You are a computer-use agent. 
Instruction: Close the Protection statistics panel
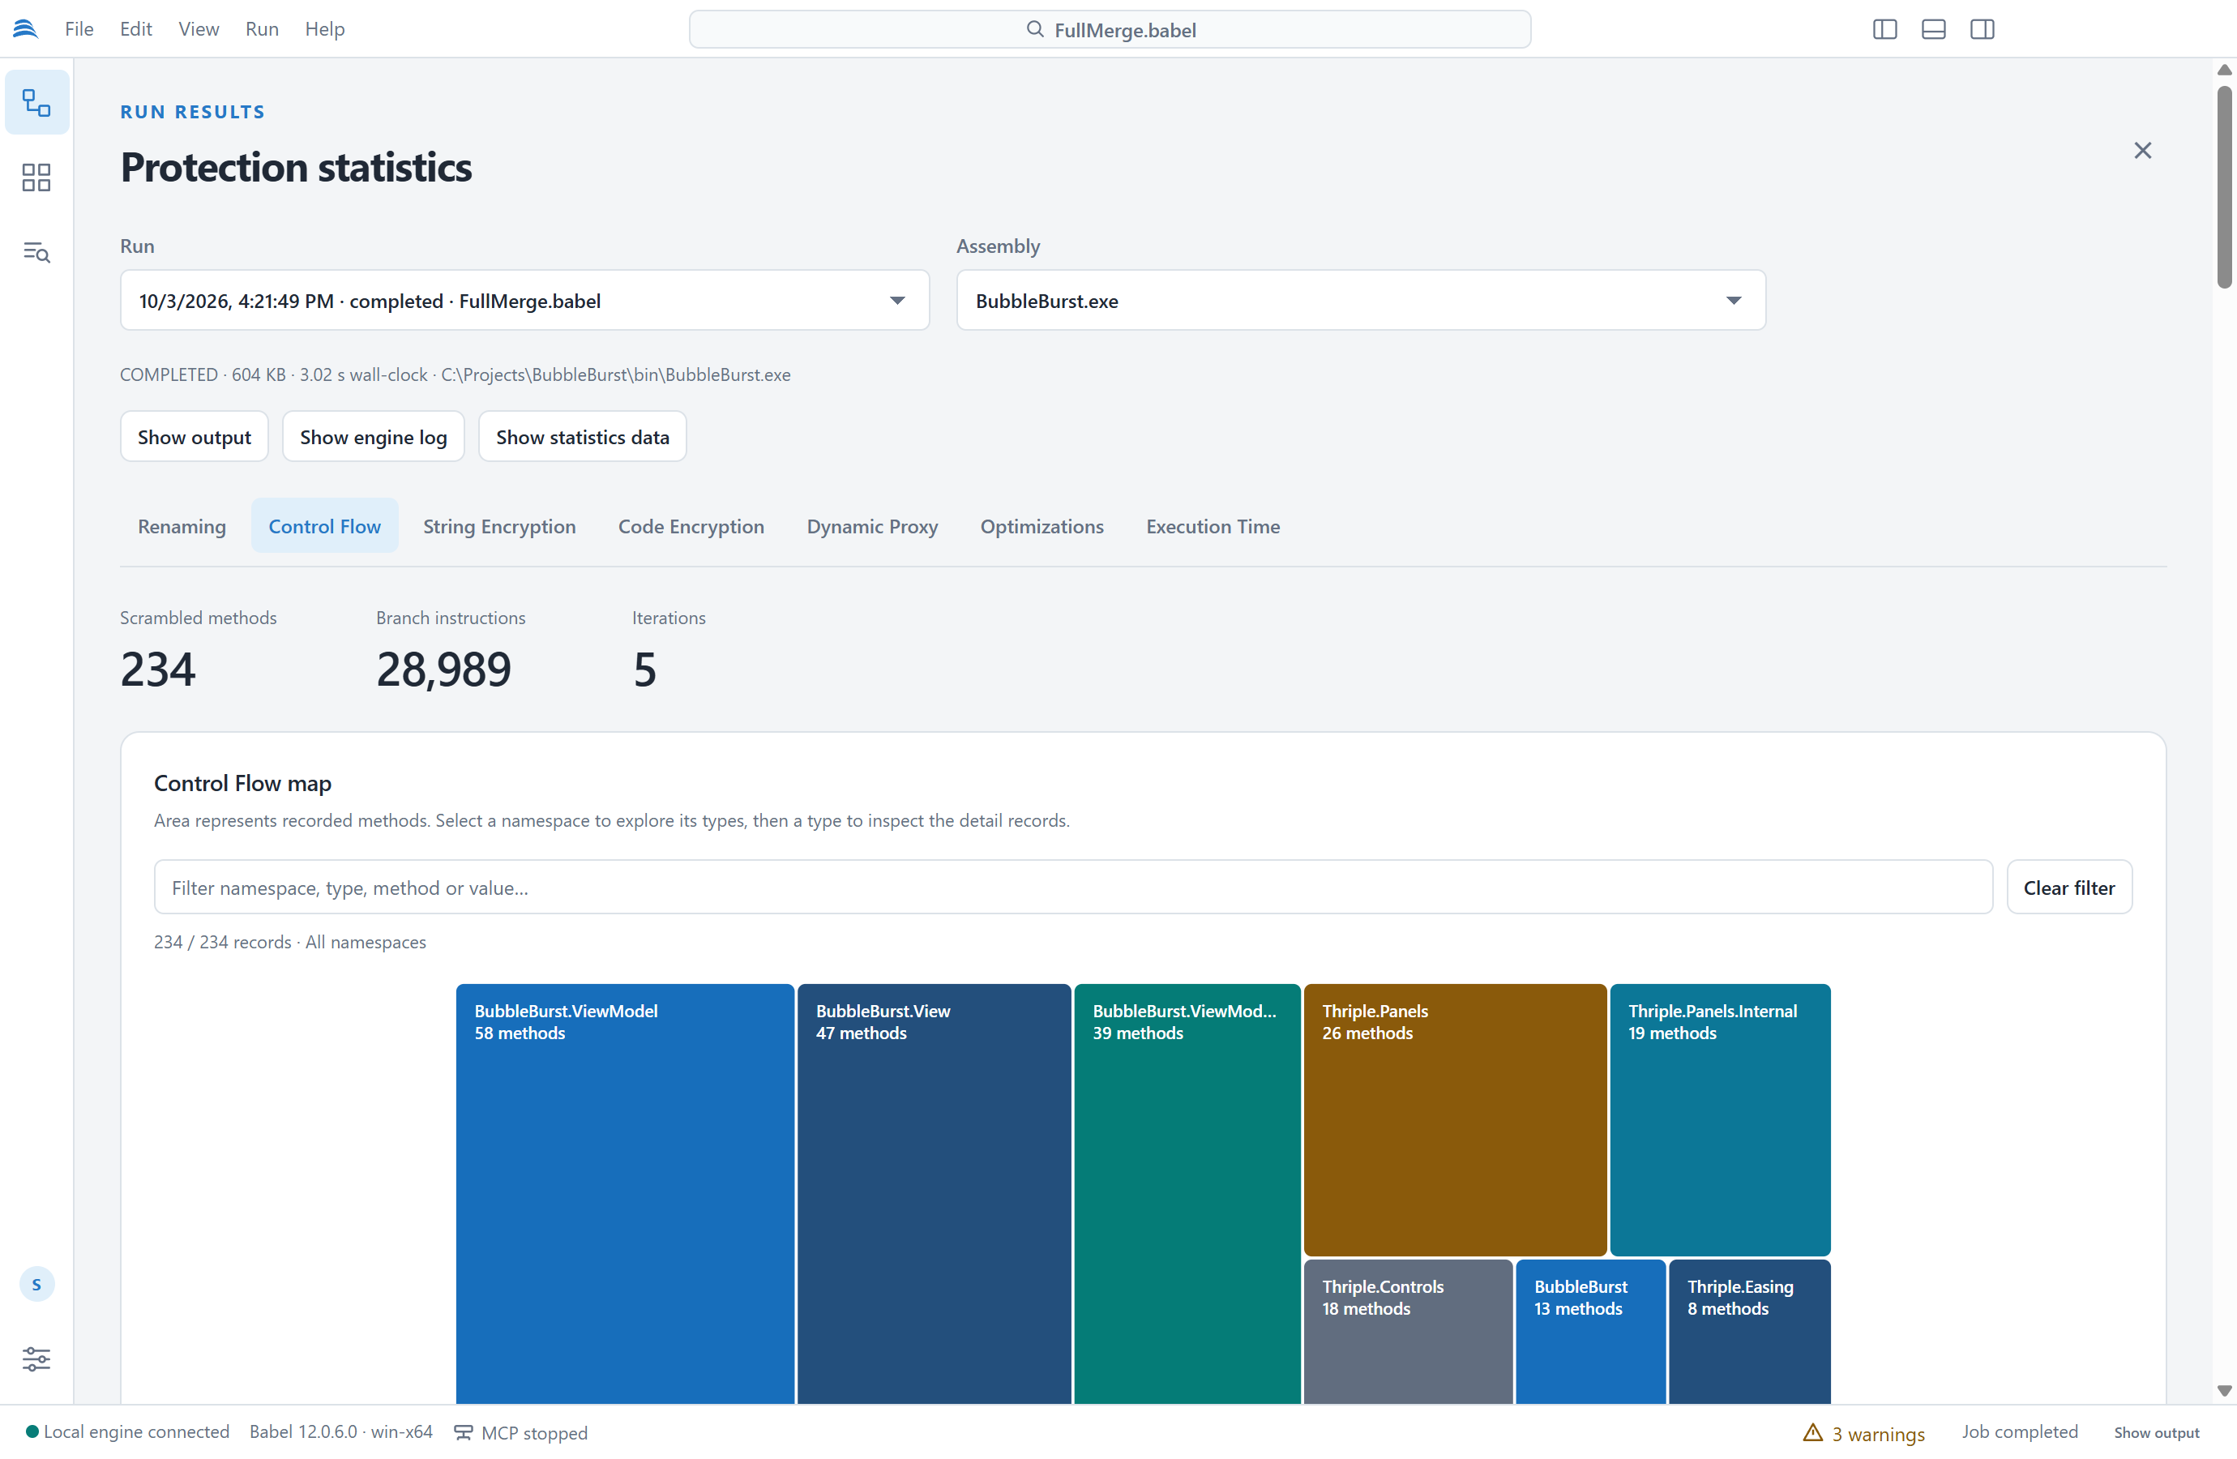(x=2142, y=151)
